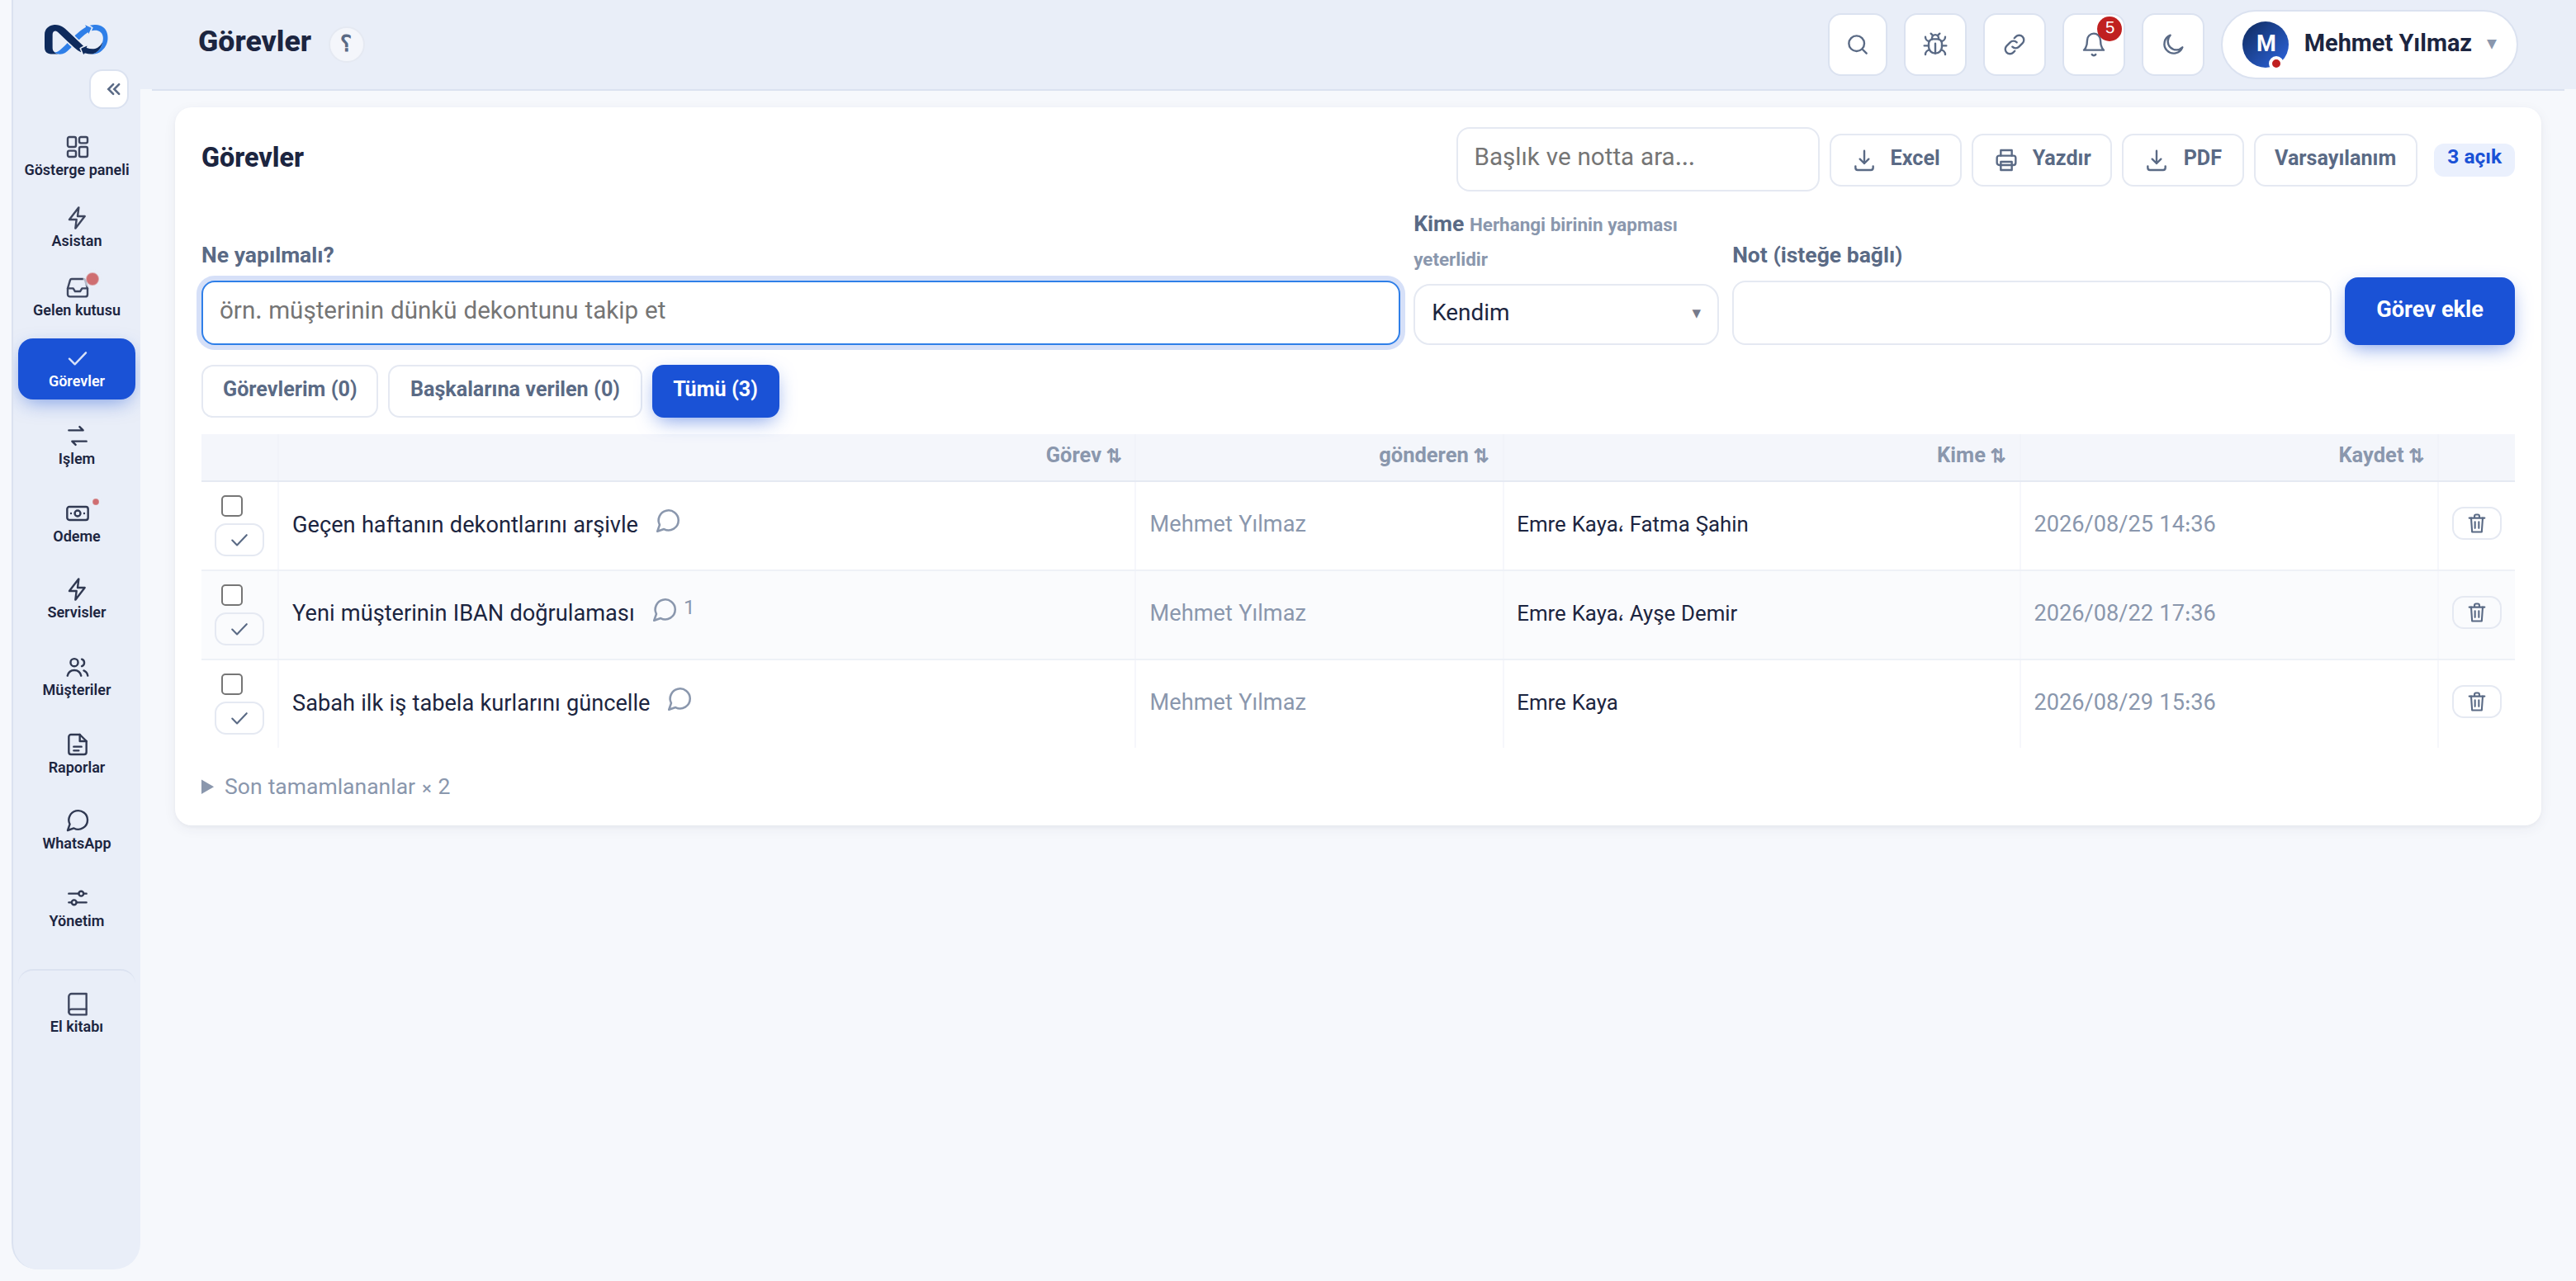
Task: Open Yönetim settings in sidebar
Action: tap(77, 908)
